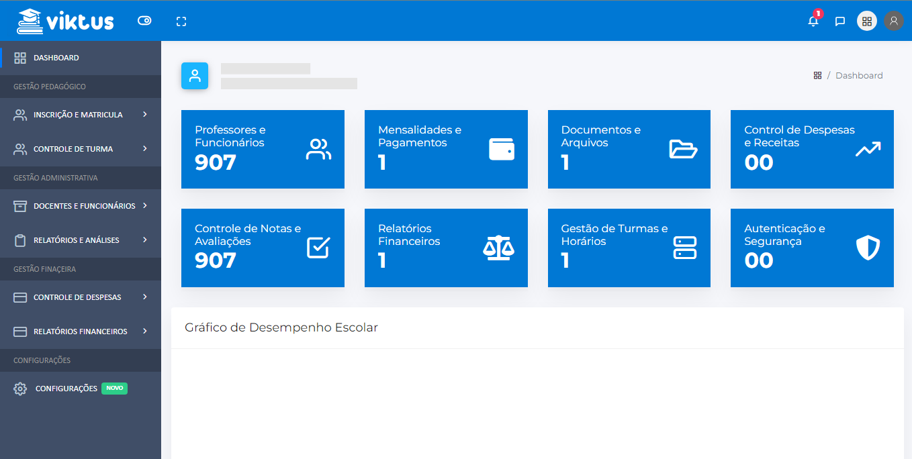This screenshot has height=459, width=912.
Task: Click the NOVO badge beside Configurações
Action: point(114,389)
